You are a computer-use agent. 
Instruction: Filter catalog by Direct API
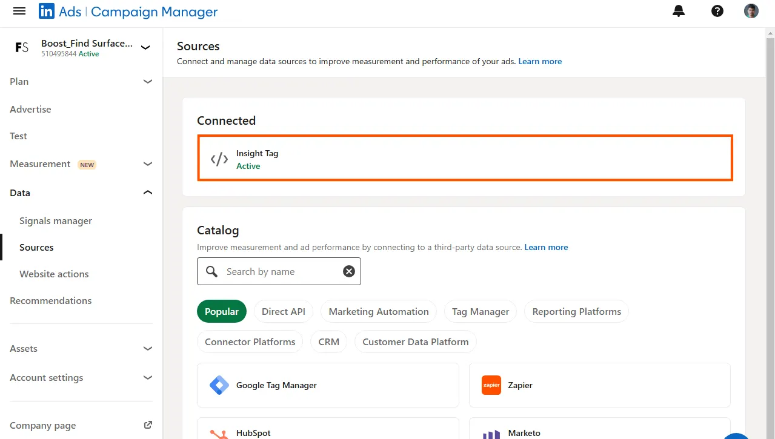pyautogui.click(x=284, y=311)
